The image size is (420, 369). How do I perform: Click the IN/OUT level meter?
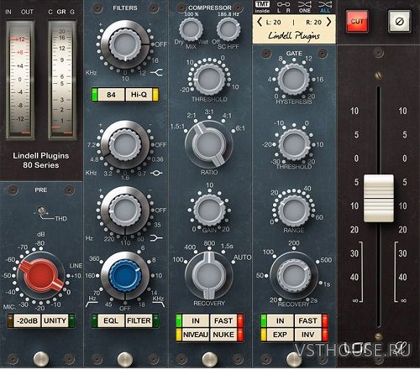pos(20,80)
